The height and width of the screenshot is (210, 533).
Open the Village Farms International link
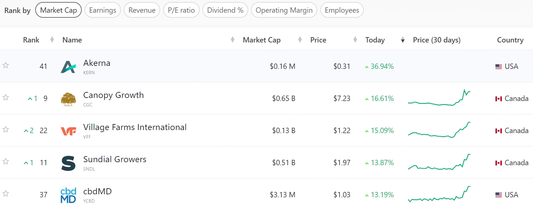(x=135, y=127)
